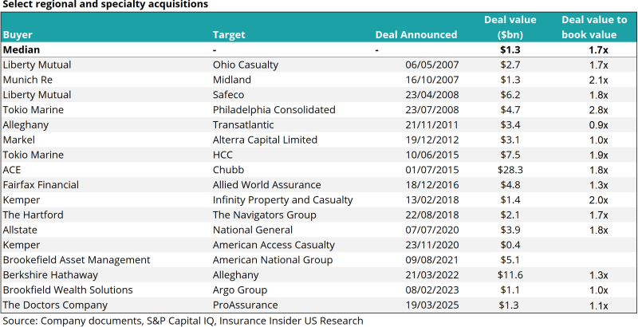Image resolution: width=638 pixels, height=327 pixels.
Task: Click the "Philadelphia Consolidated" target cell
Action: [274, 110]
